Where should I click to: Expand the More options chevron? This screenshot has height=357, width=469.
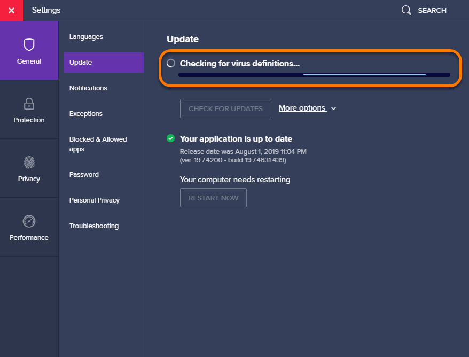334,108
